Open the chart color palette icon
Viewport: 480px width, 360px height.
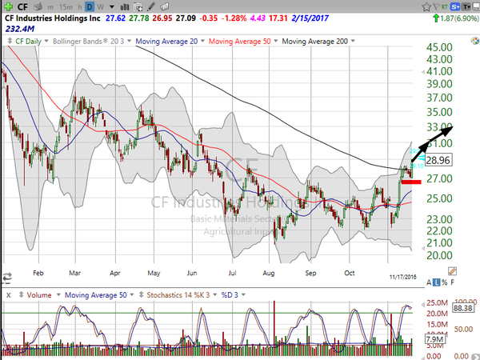[475, 41]
